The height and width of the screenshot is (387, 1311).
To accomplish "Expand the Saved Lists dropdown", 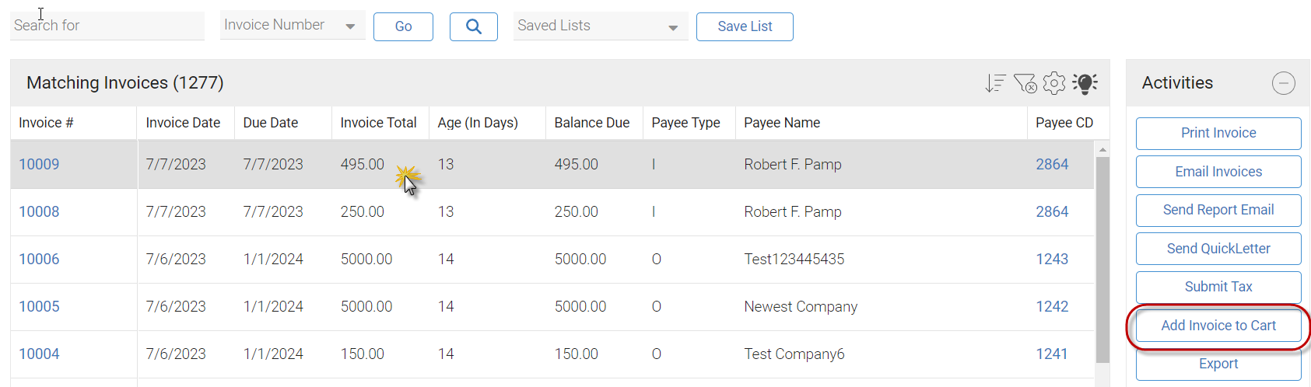I will (600, 26).
